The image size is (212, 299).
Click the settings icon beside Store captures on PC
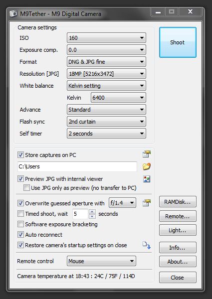tap(147, 154)
